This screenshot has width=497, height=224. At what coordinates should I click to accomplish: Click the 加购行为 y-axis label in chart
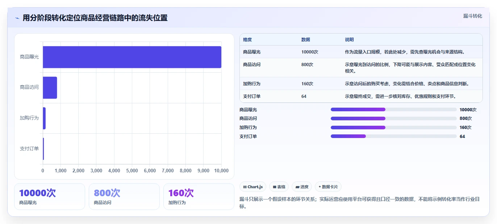click(29, 118)
